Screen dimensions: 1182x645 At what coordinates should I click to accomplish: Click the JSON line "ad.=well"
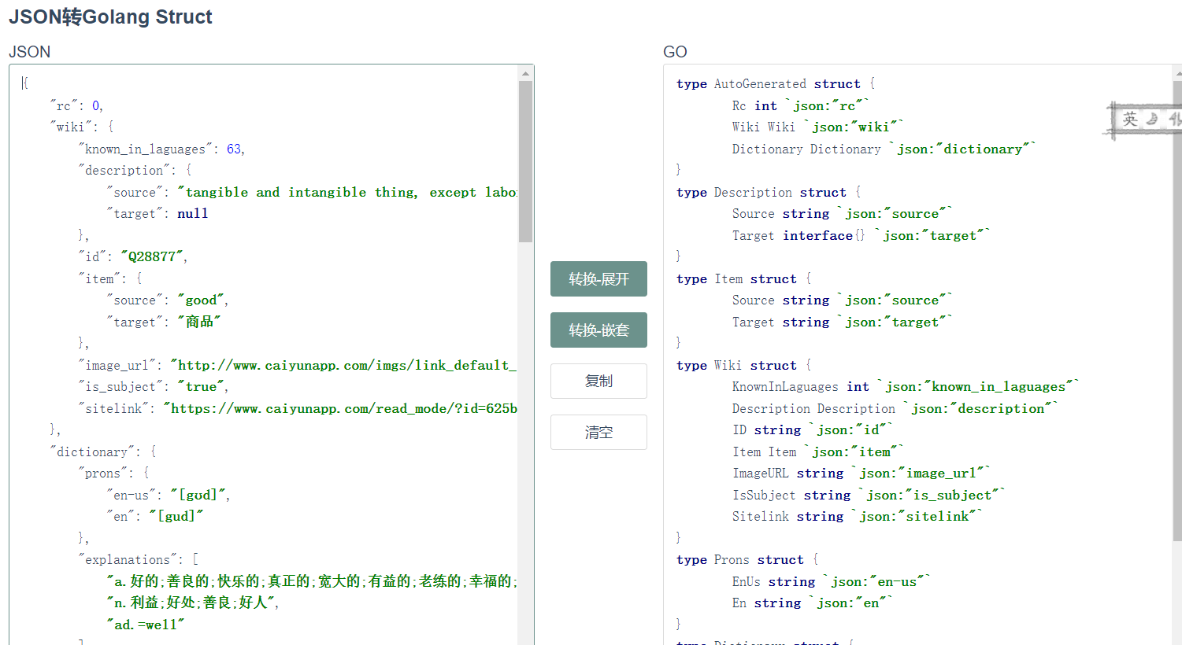pyautogui.click(x=146, y=625)
